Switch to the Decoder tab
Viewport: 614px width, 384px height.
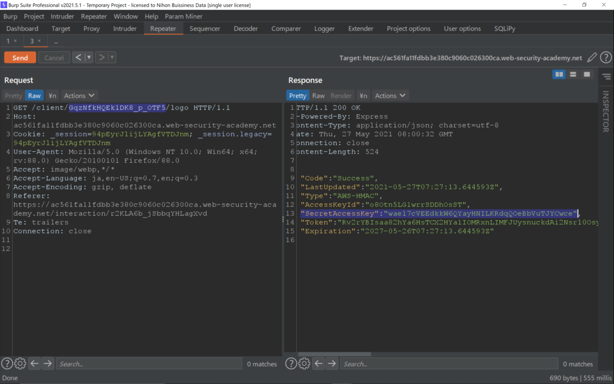[x=246, y=29]
